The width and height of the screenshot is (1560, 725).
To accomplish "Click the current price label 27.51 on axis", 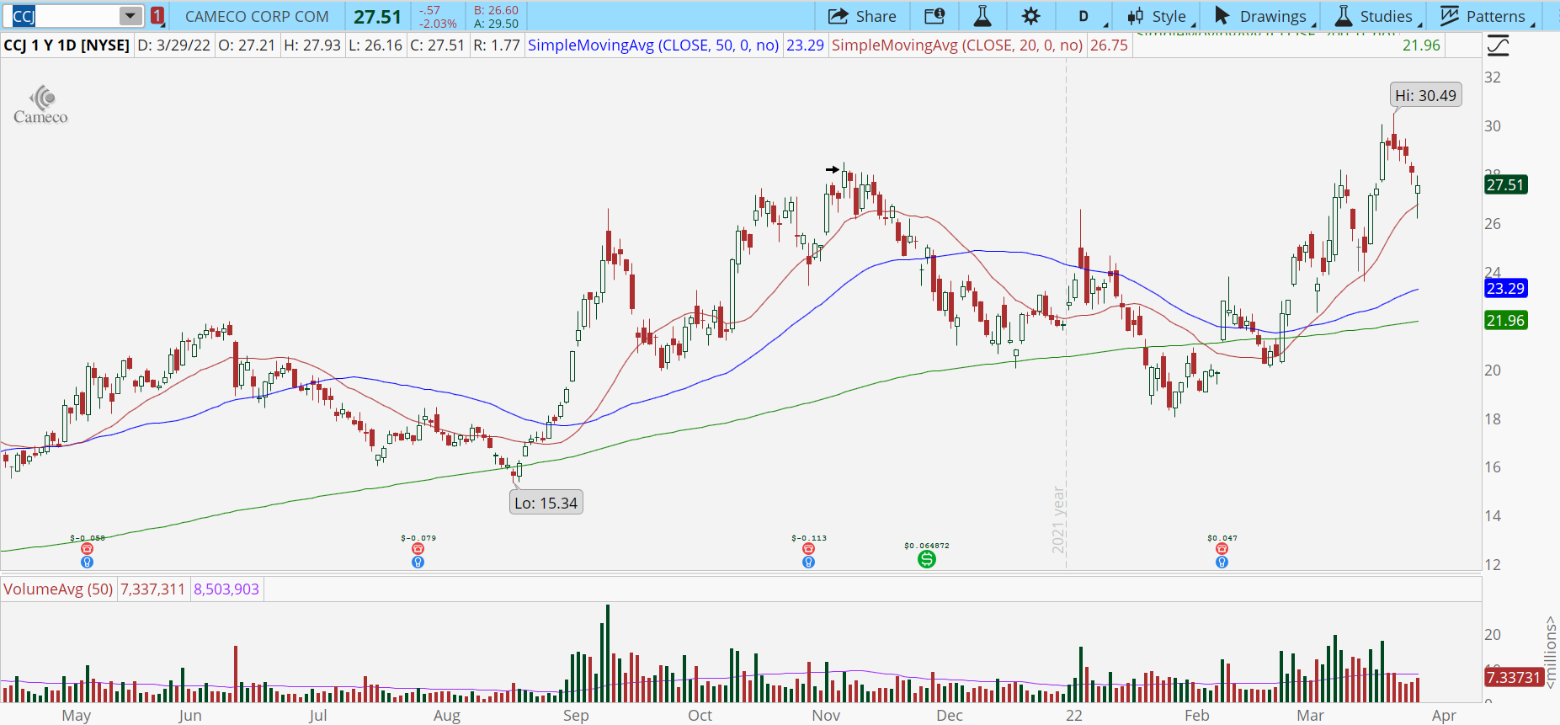I will 1505,184.
